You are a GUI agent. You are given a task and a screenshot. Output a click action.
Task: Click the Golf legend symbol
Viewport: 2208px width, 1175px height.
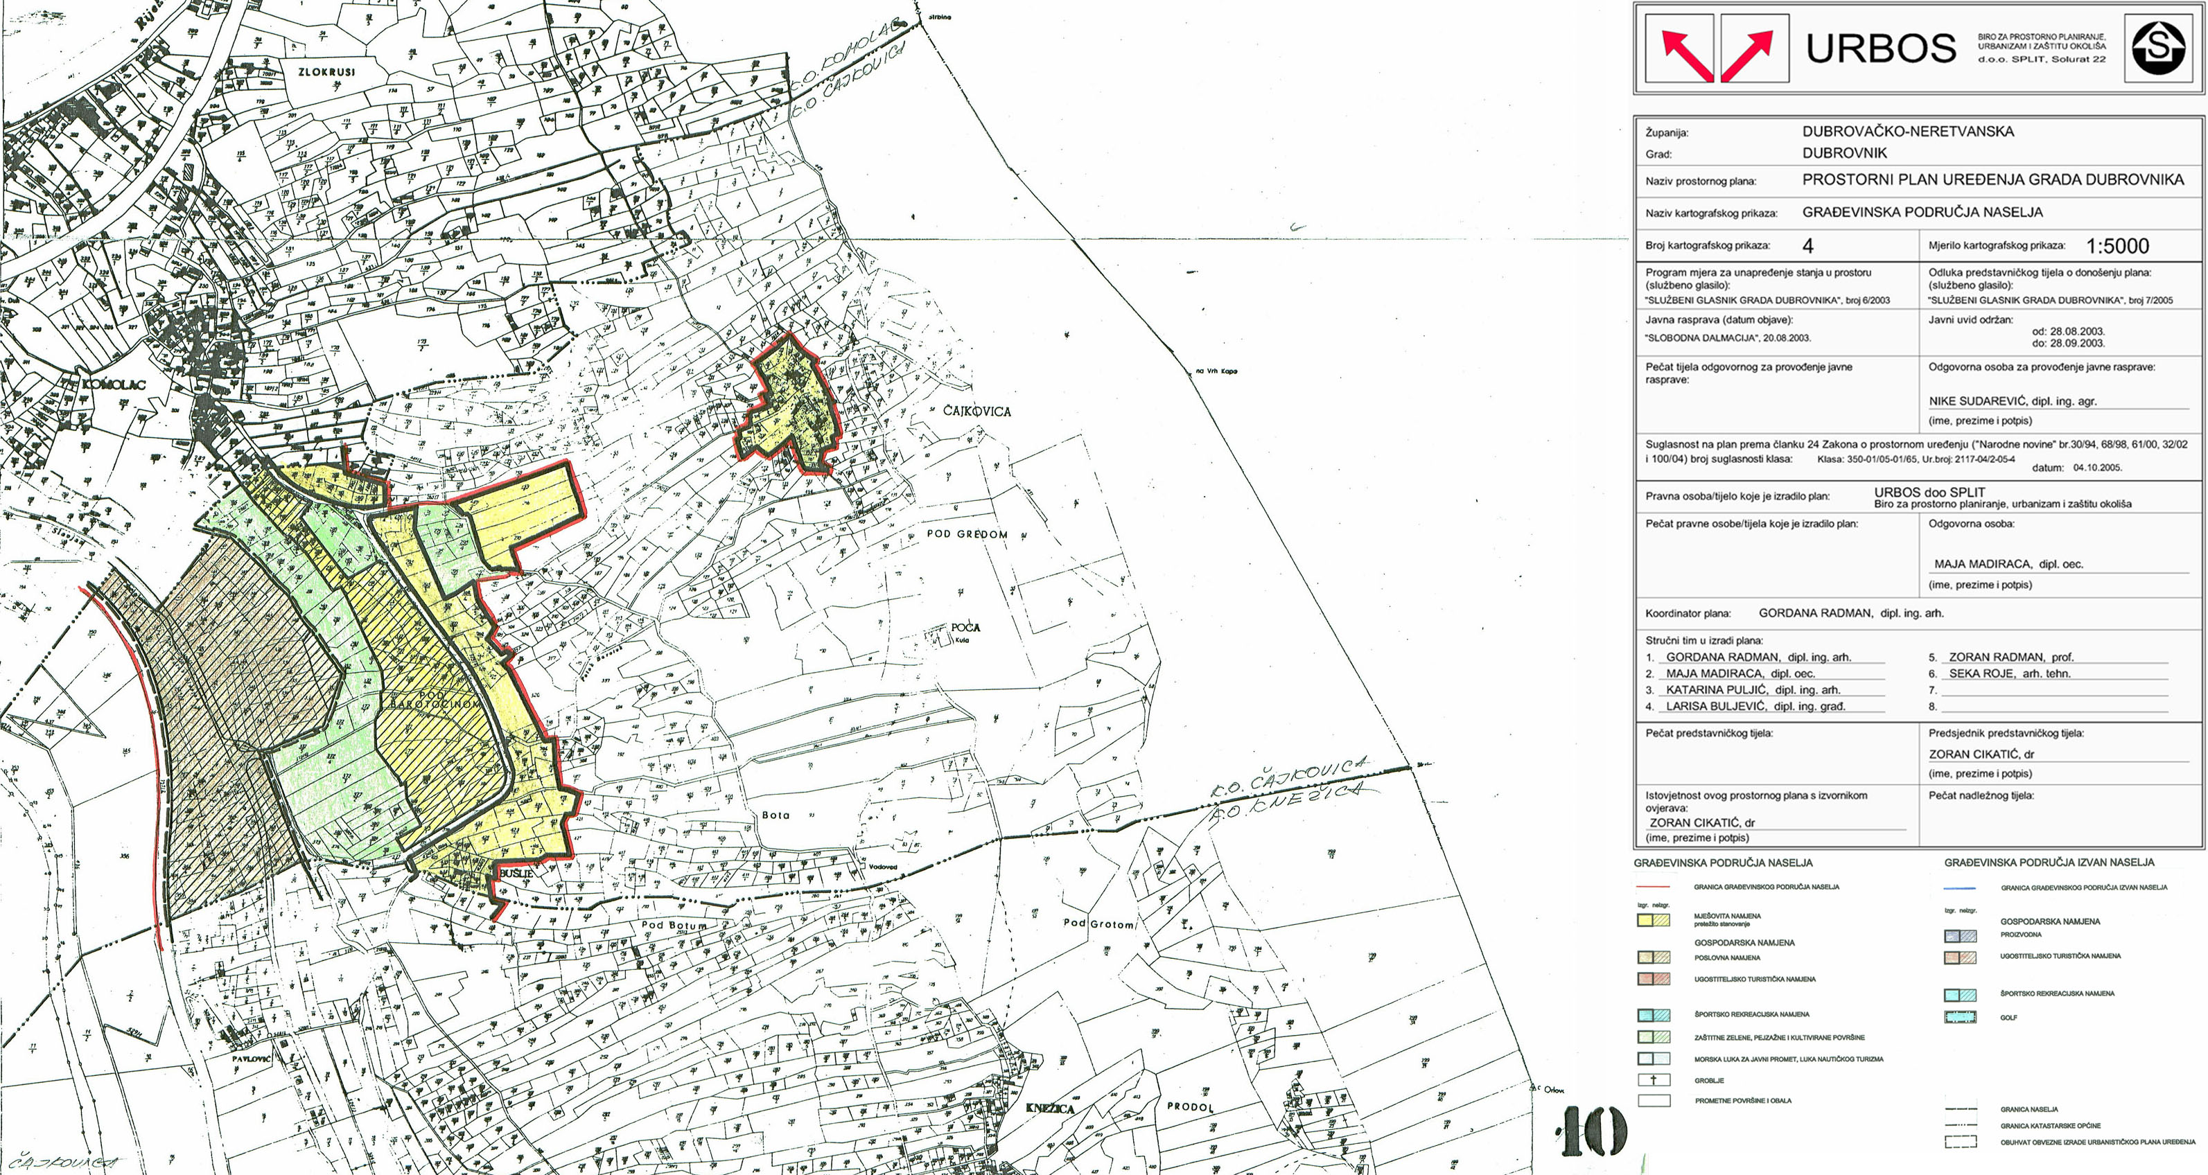(1961, 1017)
